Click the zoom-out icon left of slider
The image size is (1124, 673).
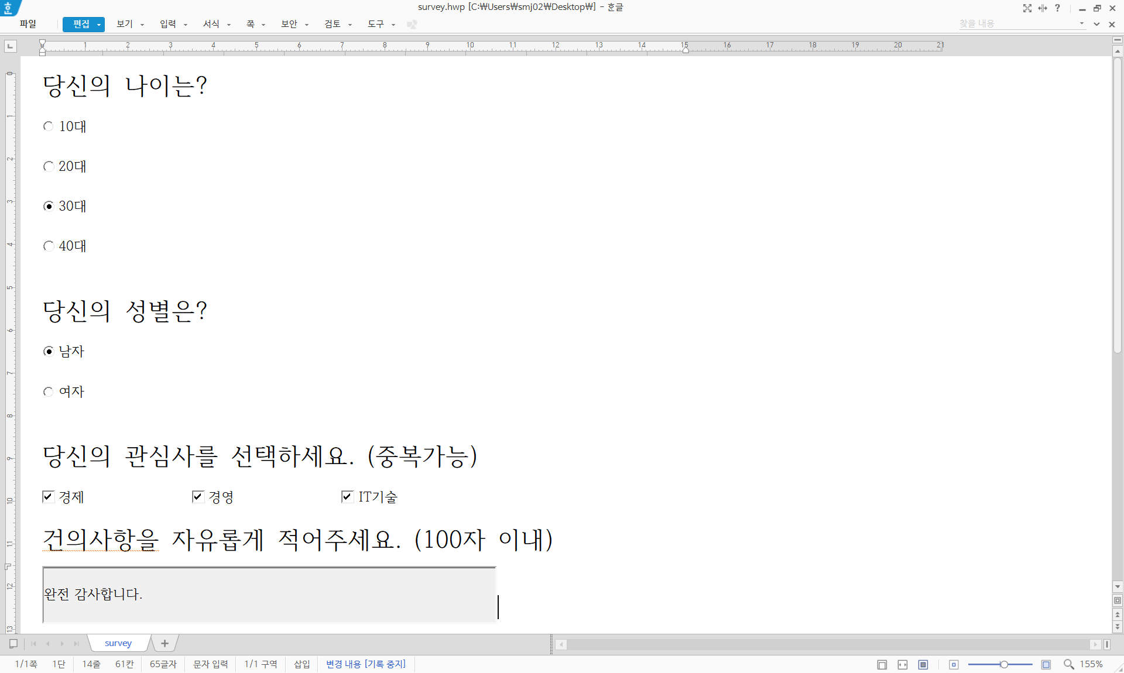tap(954, 664)
